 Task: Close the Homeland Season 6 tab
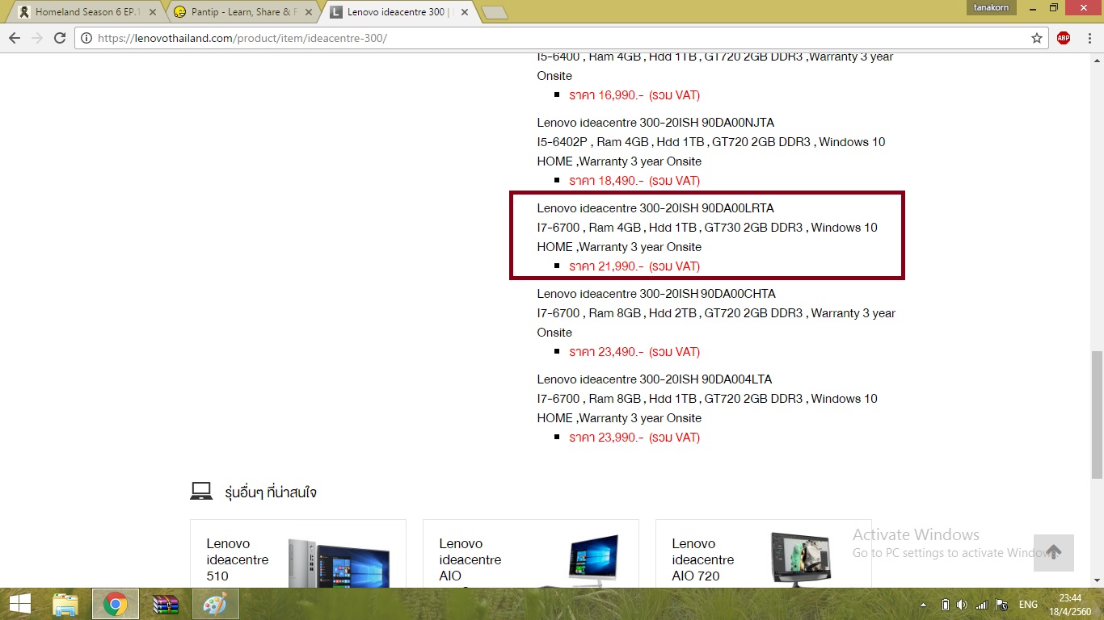point(153,12)
